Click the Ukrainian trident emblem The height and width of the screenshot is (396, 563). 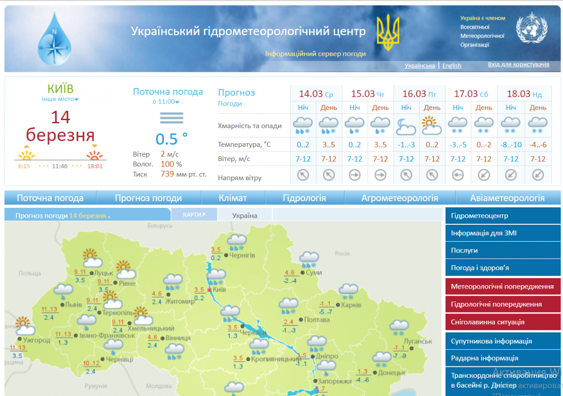tap(388, 33)
